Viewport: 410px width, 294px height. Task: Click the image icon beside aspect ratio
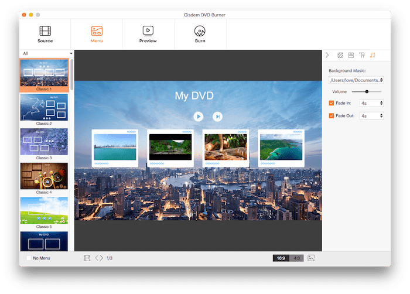312,258
